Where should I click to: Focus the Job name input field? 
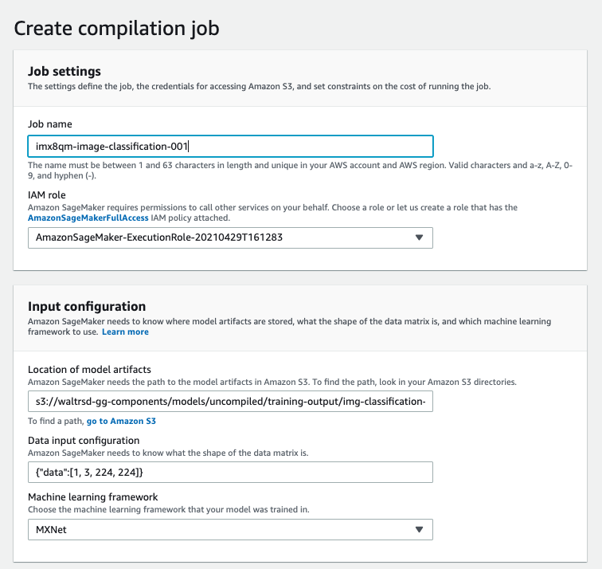(x=230, y=147)
